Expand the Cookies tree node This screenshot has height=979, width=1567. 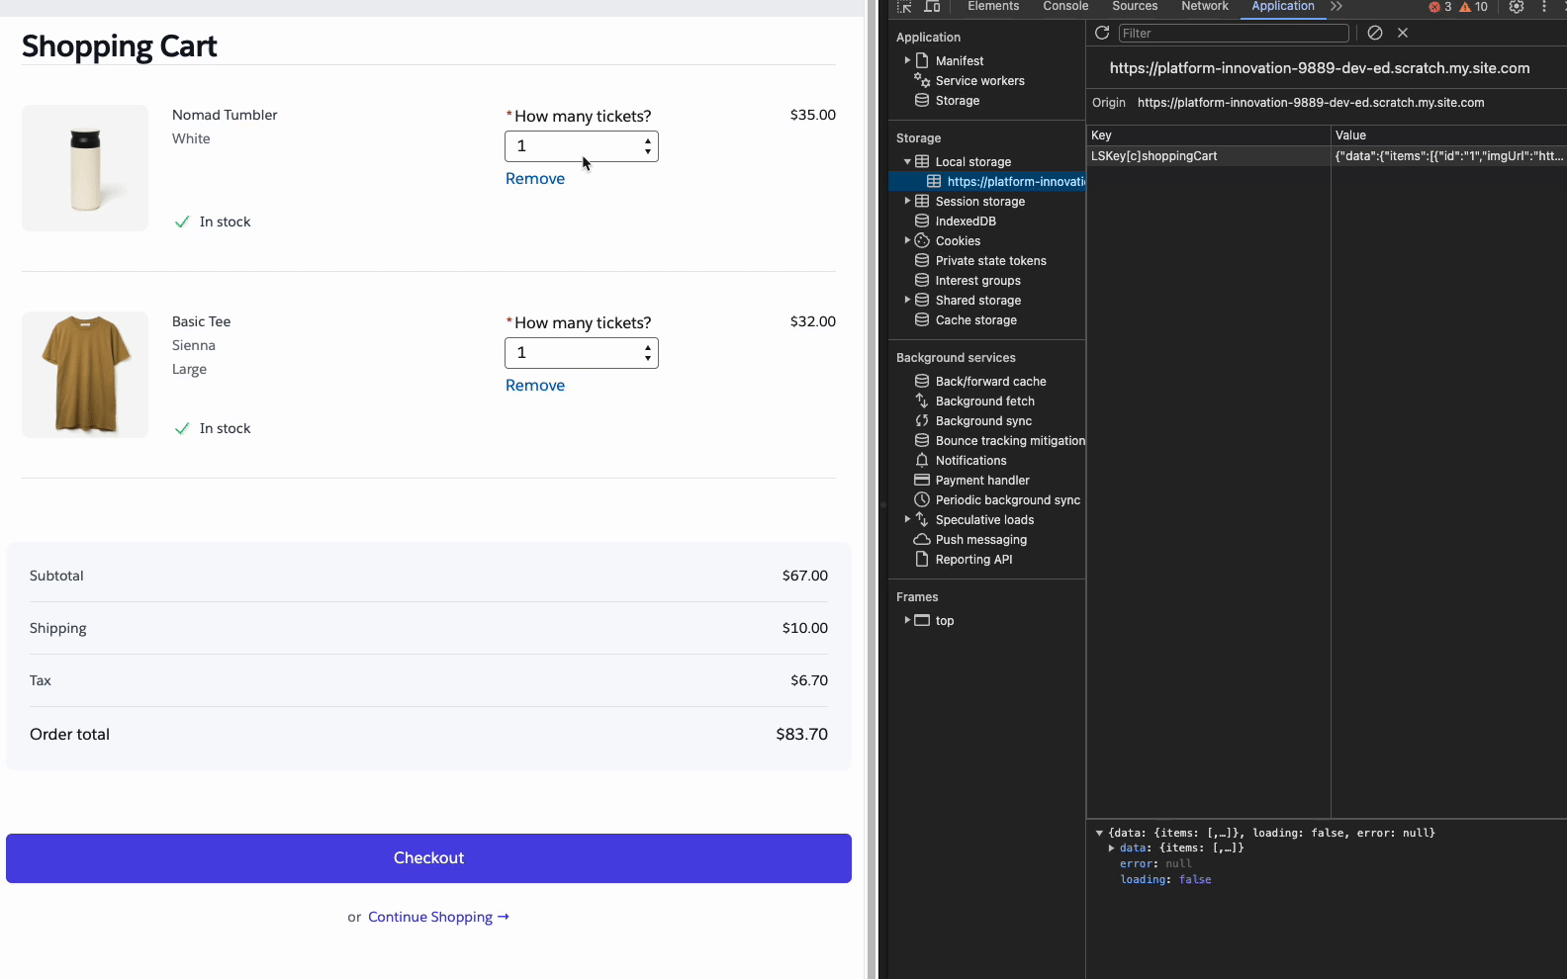907,240
